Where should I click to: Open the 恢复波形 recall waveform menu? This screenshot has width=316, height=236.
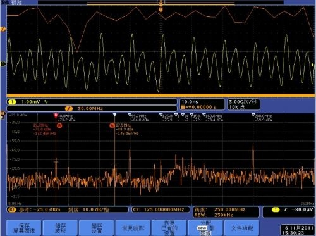click(x=133, y=228)
